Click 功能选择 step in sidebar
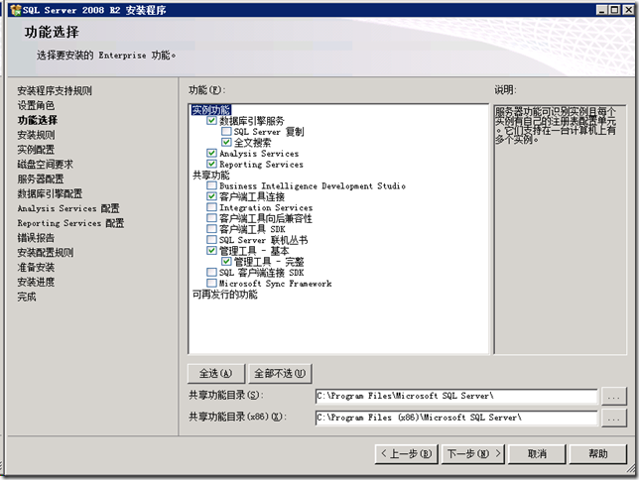 (x=38, y=120)
